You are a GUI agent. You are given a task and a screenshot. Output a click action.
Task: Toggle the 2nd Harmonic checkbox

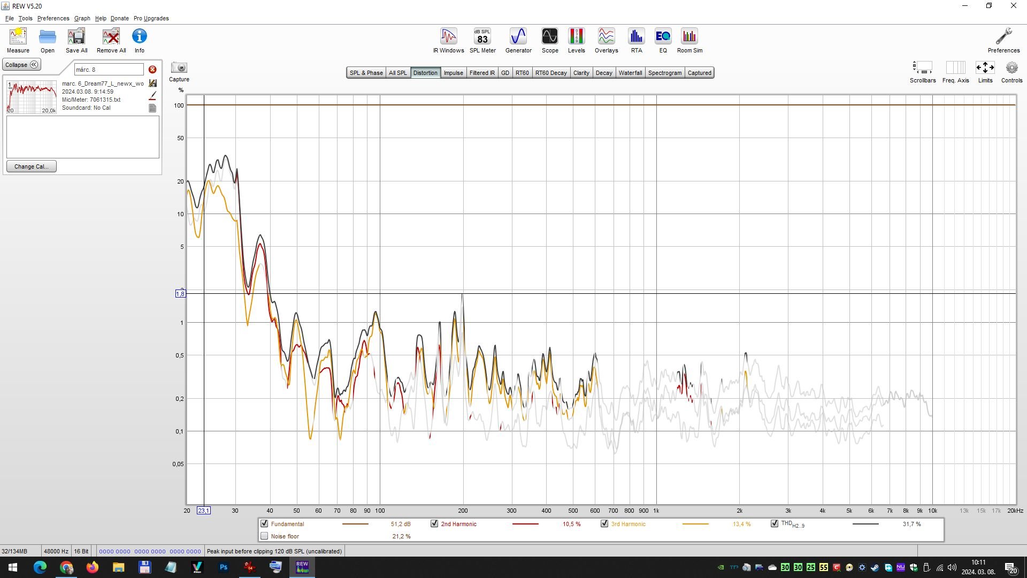pyautogui.click(x=434, y=523)
